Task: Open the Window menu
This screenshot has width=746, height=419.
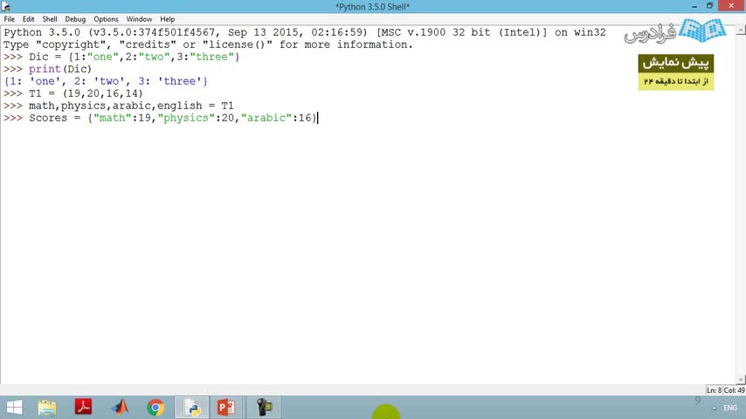Action: (139, 19)
